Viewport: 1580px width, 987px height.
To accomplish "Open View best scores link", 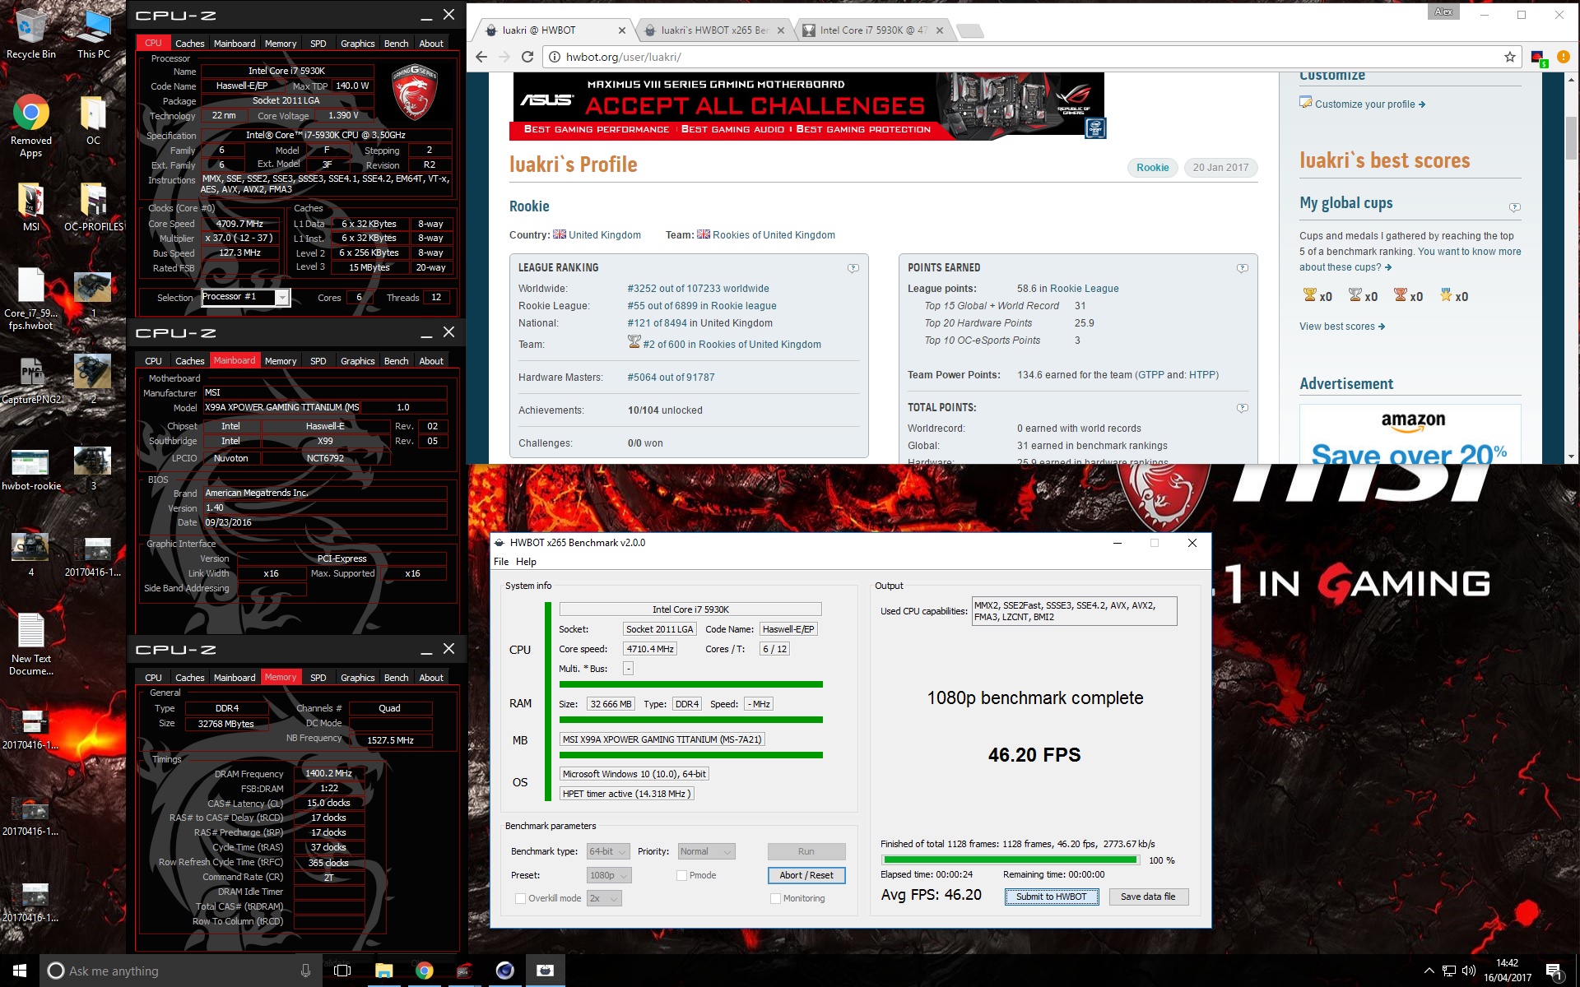I will 1342,327.
